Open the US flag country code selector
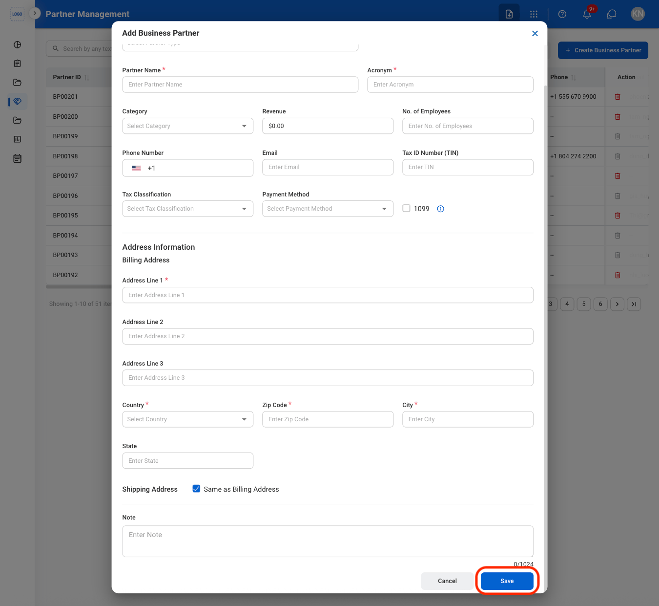 coord(137,168)
